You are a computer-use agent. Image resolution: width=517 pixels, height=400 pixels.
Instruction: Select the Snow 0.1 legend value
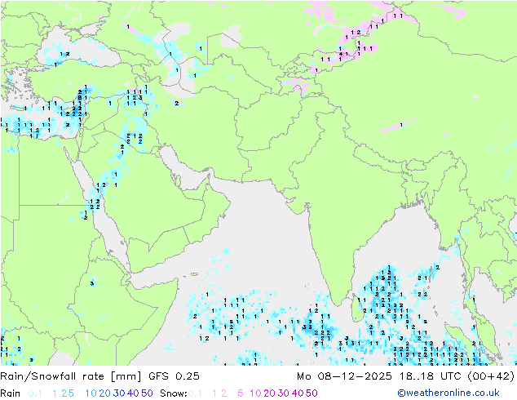(x=195, y=393)
